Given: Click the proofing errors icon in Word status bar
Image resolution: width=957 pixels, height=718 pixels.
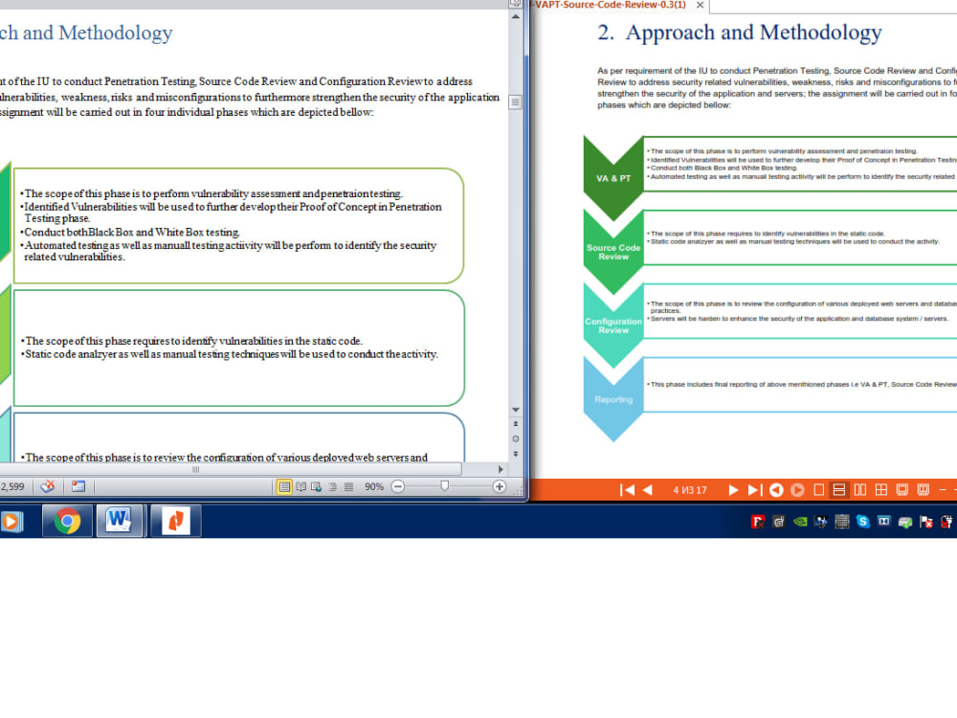Looking at the screenshot, I should tap(48, 486).
